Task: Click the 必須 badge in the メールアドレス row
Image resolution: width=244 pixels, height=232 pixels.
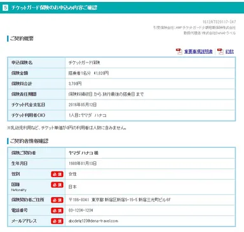Action: coord(57,221)
